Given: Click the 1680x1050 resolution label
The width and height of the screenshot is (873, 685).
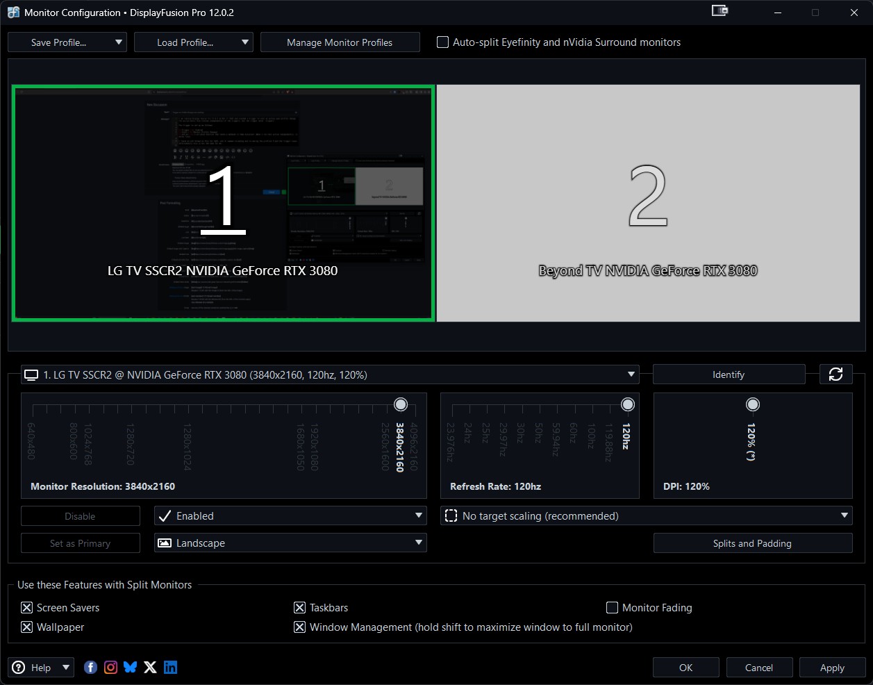Looking at the screenshot, I should (x=301, y=447).
